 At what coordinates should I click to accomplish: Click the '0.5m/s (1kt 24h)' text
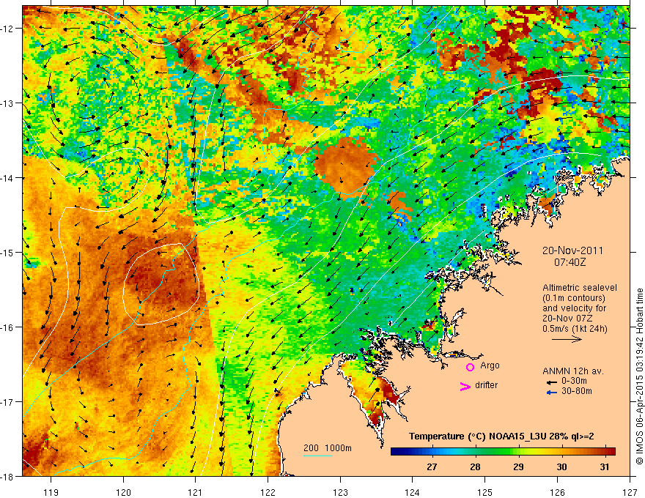575,329
